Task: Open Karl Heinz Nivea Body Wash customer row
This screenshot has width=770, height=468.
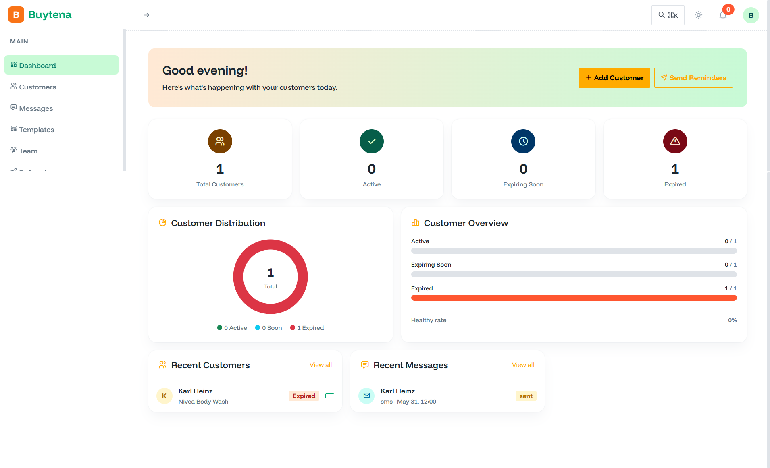Action: point(245,396)
